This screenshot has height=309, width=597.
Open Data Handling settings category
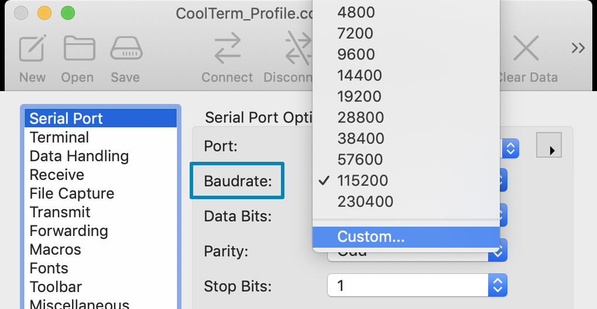(x=79, y=156)
